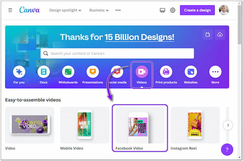243x161 pixels.
Task: Click the search magnifier icon
Action: (45, 53)
